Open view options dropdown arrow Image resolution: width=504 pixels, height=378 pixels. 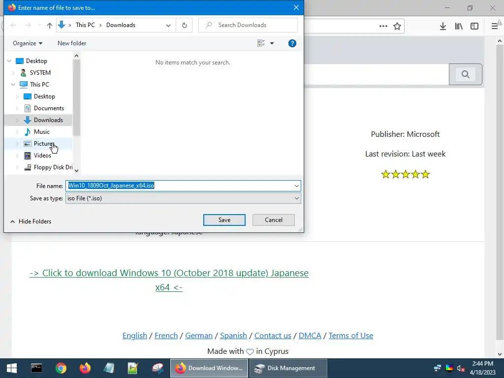click(272, 43)
